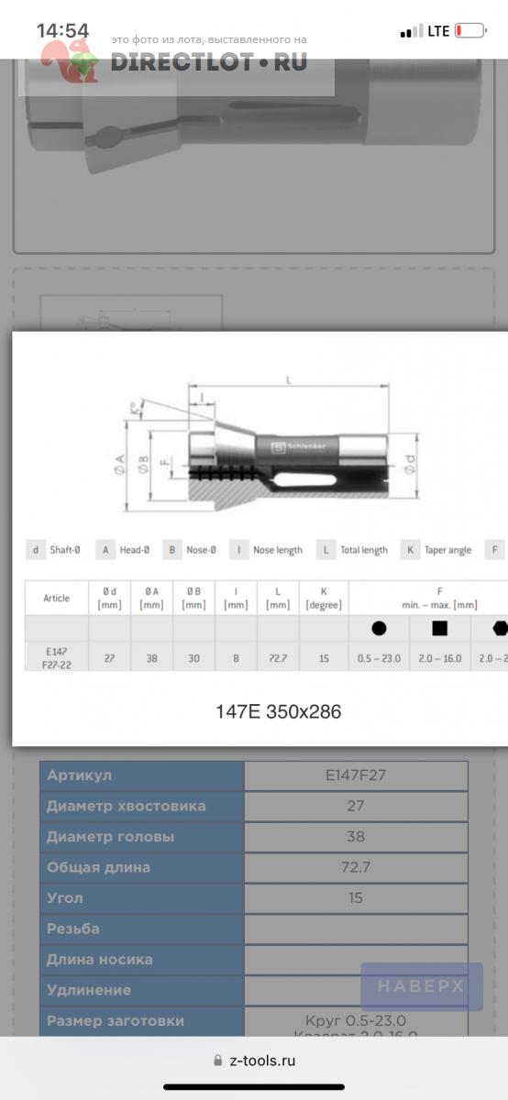This screenshot has width=508, height=1100.
Task: Tap the 'Артикул' row label
Action: pos(141,775)
